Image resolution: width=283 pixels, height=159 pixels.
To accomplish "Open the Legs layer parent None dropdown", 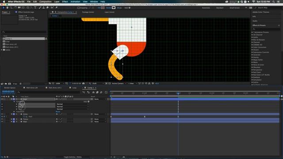I will [x=100, y=99].
